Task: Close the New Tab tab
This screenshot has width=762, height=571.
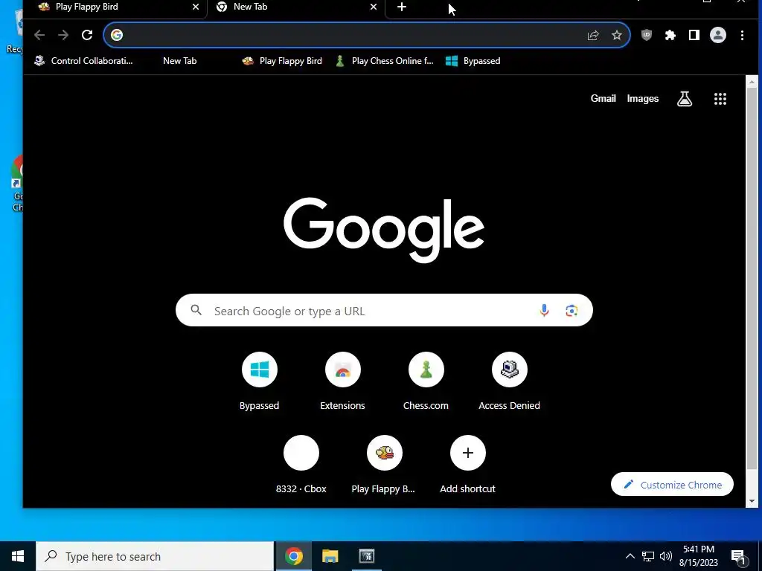Action: tap(374, 7)
